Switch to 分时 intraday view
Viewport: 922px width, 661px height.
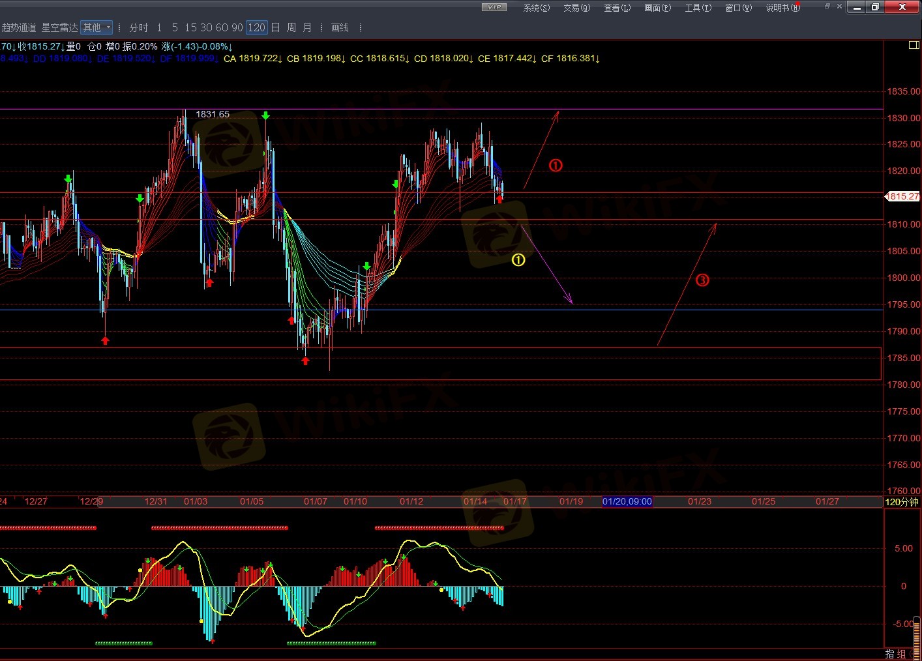point(138,27)
